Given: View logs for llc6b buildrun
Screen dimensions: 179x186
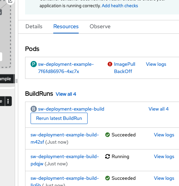Looking at the screenshot, I should (164, 178).
